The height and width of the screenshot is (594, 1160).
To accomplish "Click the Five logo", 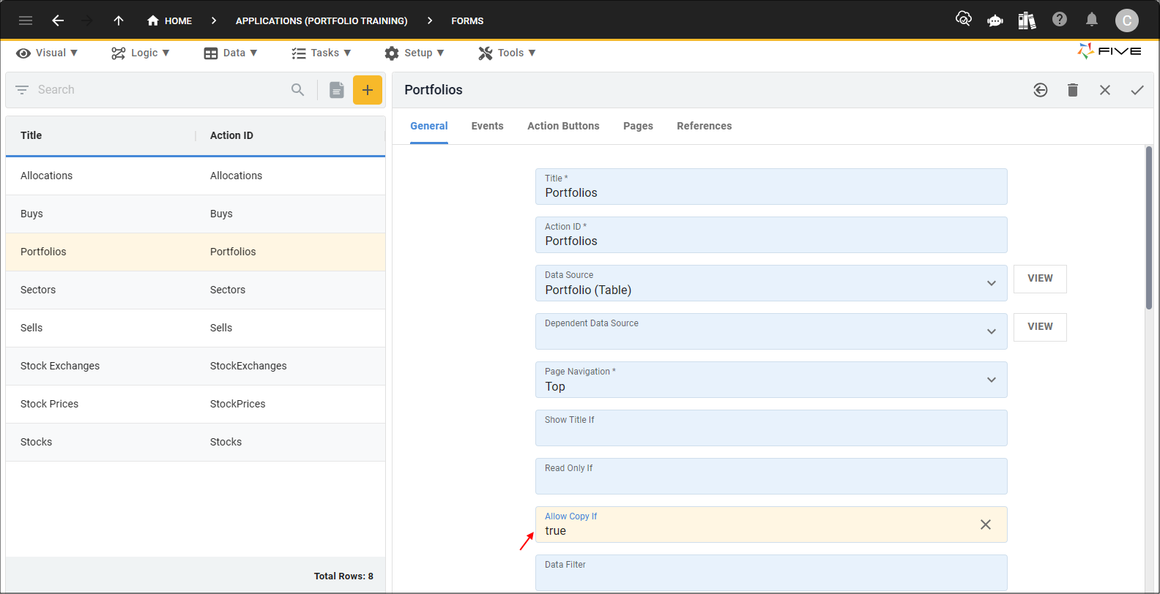I will click(1109, 51).
